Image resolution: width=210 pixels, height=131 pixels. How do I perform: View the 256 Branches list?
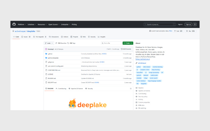tap(61, 43)
